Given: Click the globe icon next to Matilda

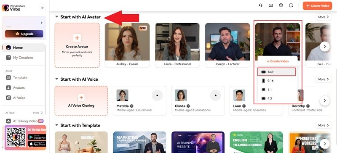Looking at the screenshot, I should pyautogui.click(x=132, y=106).
